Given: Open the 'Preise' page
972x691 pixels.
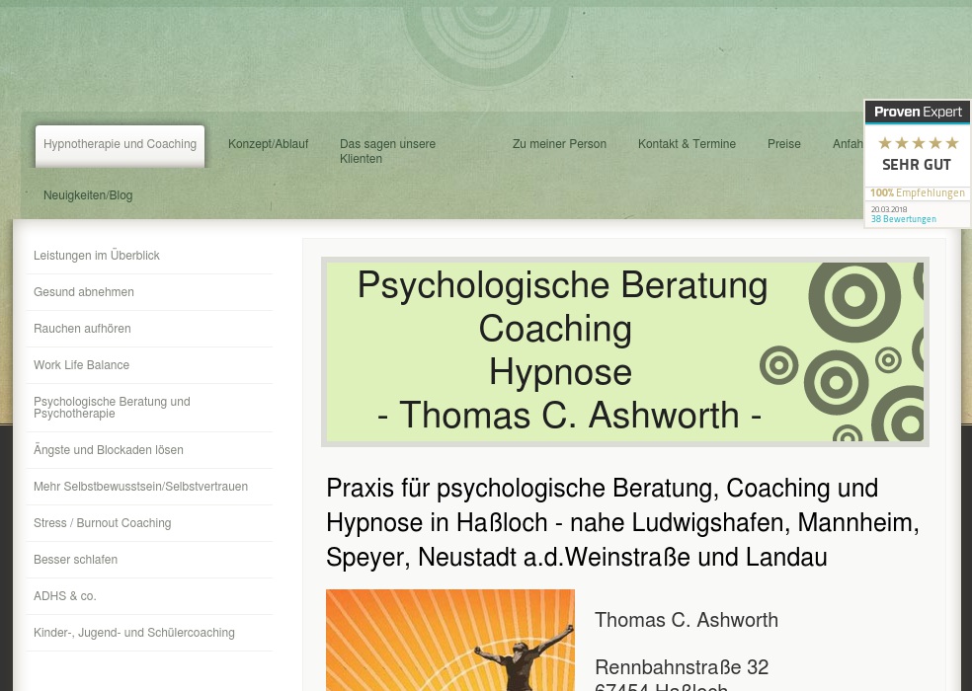Looking at the screenshot, I should 783,144.
